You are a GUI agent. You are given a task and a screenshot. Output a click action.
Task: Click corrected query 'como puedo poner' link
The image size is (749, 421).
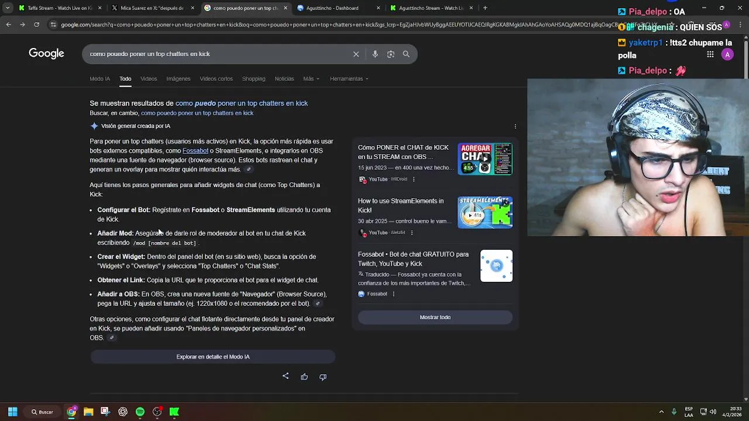pos(242,103)
